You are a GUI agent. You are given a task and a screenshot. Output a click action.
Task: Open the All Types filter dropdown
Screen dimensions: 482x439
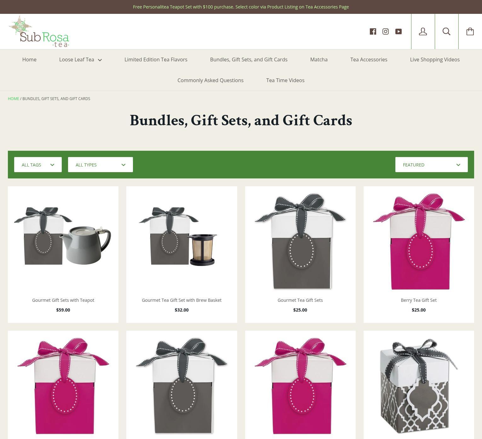(x=100, y=165)
